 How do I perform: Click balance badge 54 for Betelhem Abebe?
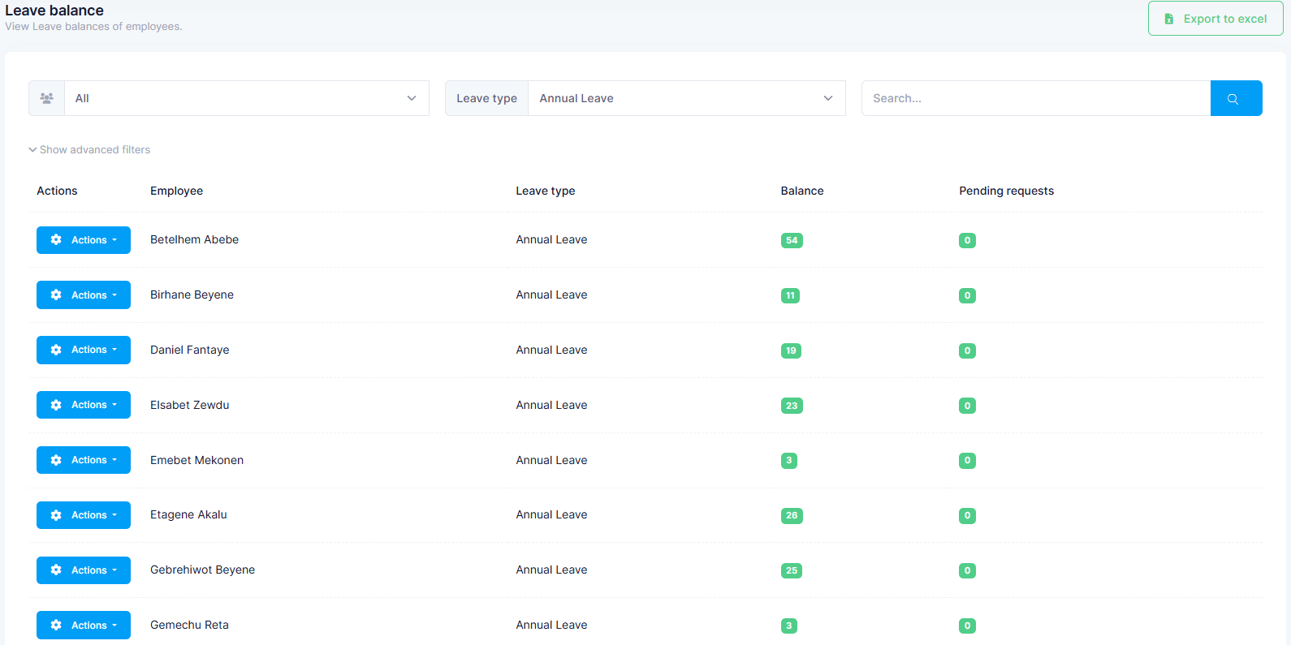pyautogui.click(x=791, y=240)
